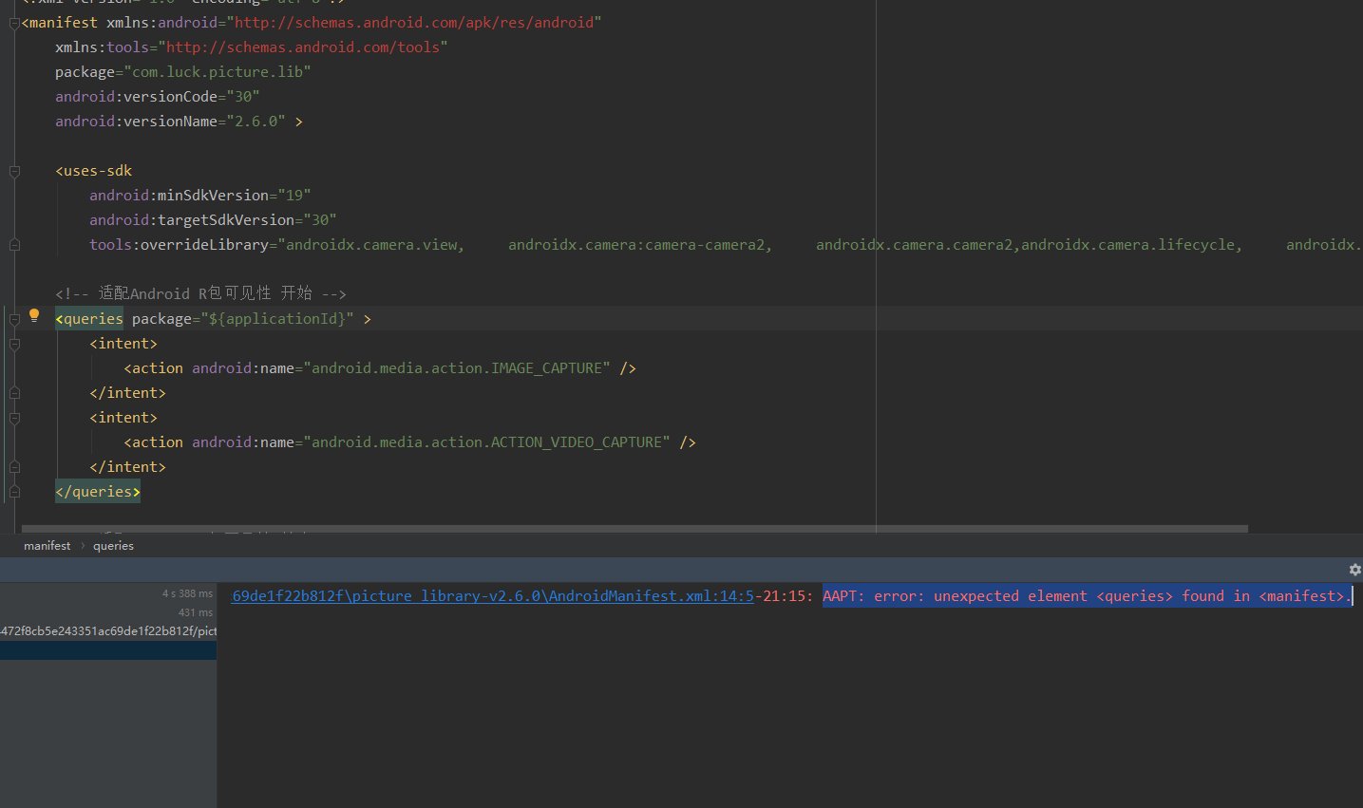Screen dimensions: 1363x808
Task: Collapse the first intent block fold
Action: (14, 344)
